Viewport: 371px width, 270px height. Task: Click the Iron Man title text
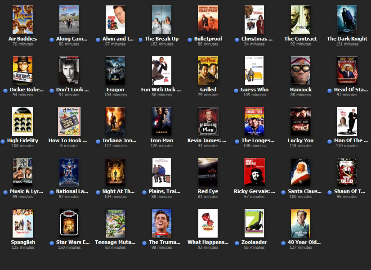click(x=161, y=140)
